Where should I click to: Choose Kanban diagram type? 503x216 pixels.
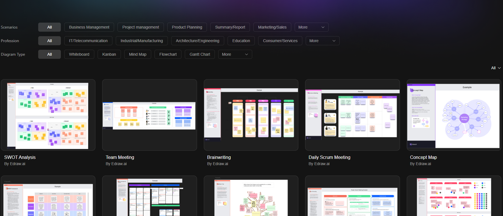[109, 54]
